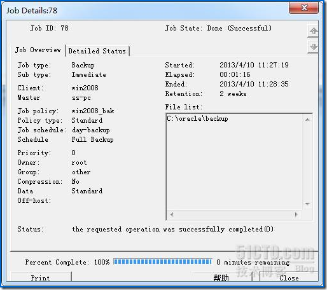Click file list scroll left arrow

coord(172,214)
